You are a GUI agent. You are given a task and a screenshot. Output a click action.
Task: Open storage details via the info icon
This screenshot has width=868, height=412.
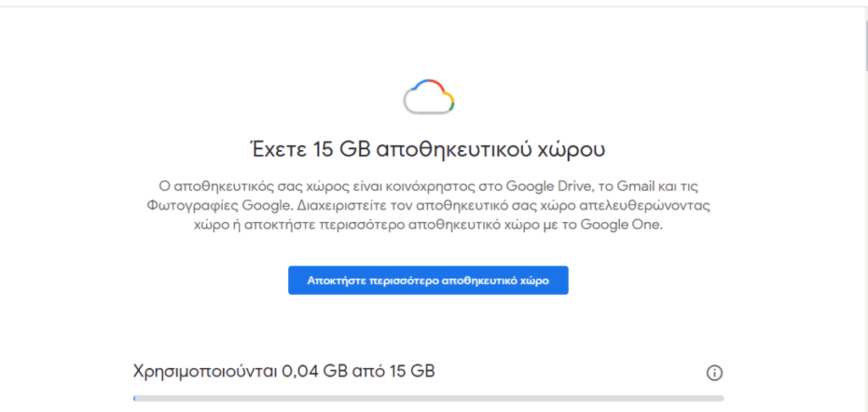point(715,373)
